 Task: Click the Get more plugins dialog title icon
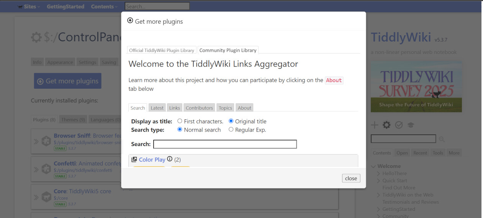click(130, 21)
